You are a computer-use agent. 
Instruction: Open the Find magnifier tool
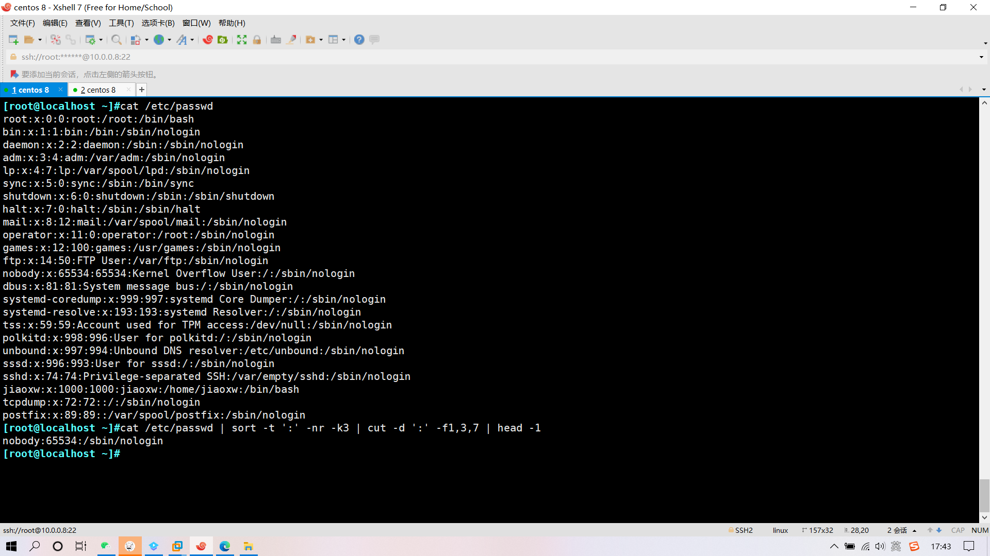(117, 40)
